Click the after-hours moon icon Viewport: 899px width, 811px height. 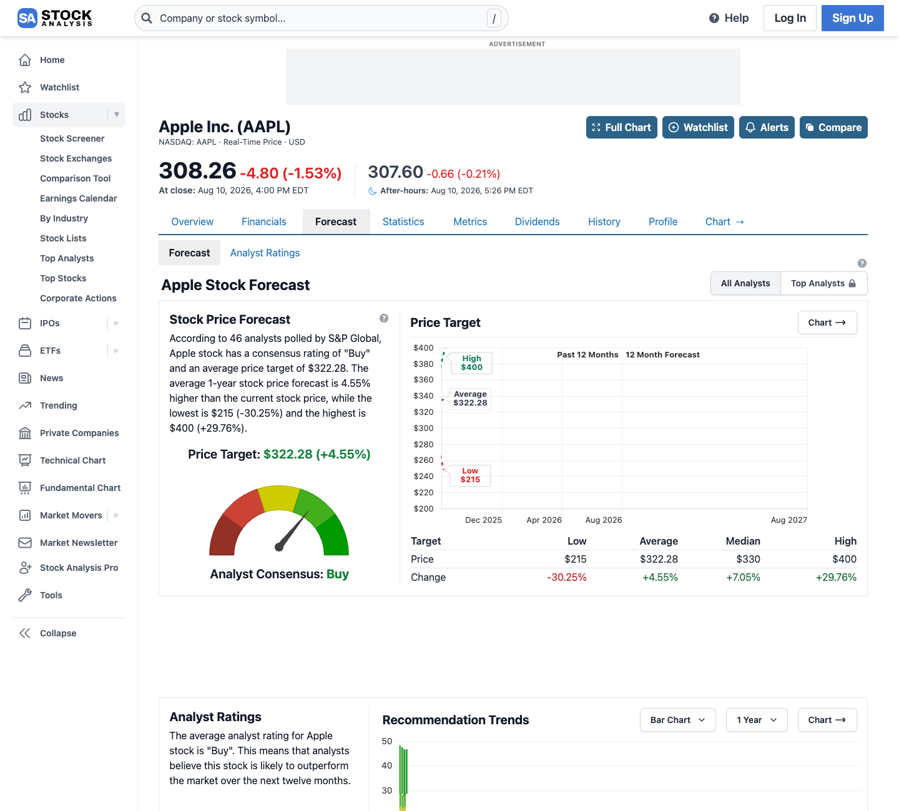tap(373, 191)
